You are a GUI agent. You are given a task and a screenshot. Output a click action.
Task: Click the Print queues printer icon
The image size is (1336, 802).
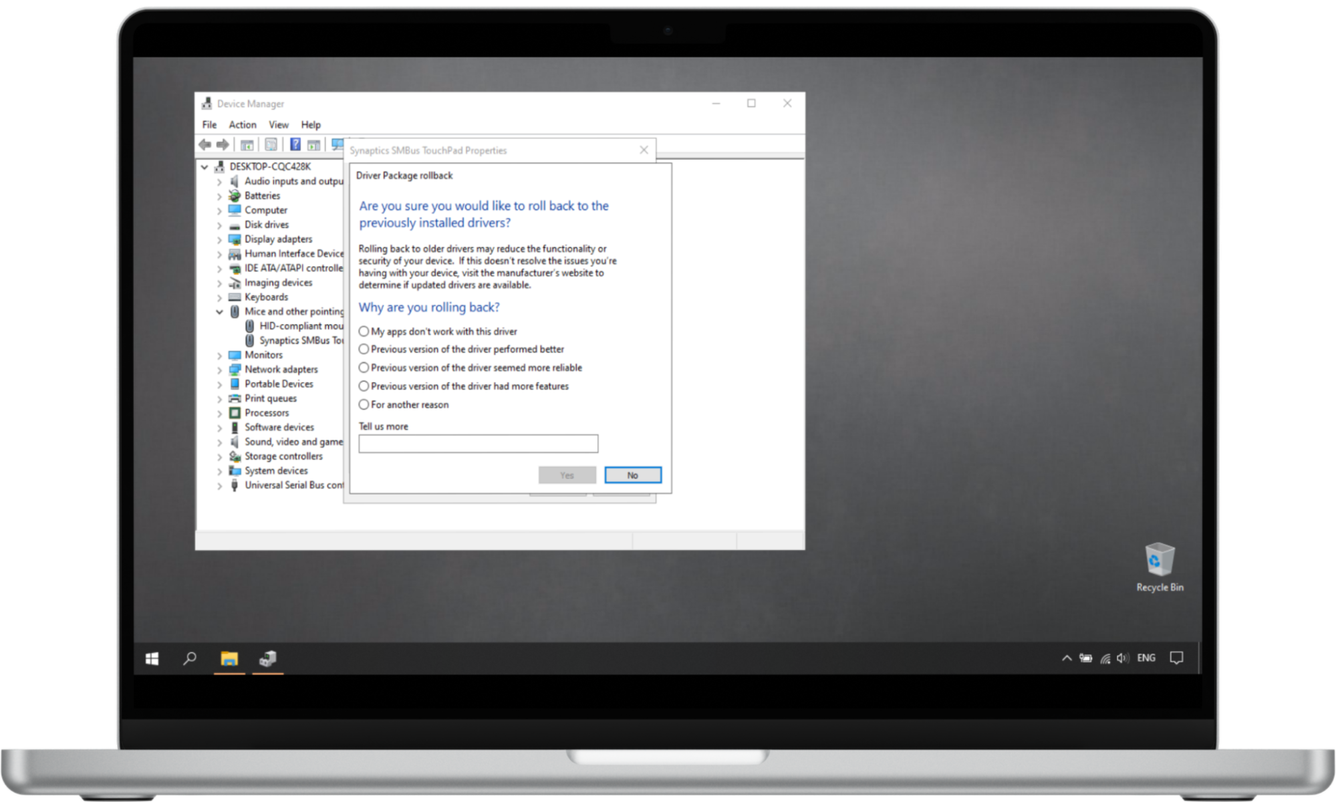[x=235, y=398]
